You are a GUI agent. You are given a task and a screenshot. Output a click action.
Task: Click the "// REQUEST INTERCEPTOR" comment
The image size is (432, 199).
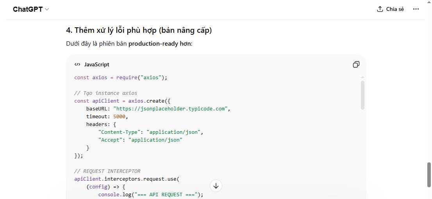tap(107, 171)
